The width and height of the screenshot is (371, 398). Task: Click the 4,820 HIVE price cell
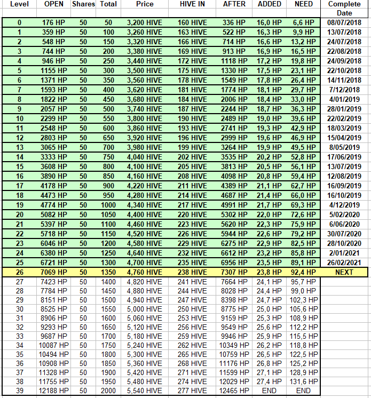[145, 282]
